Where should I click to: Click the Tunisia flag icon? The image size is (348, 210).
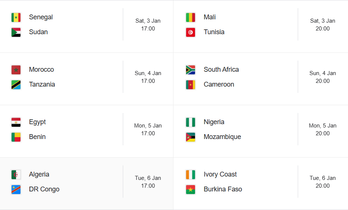pos(191,32)
